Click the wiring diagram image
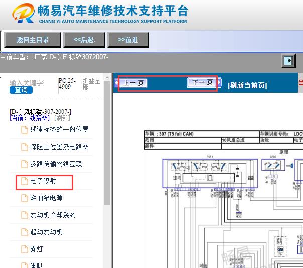 pos(224,199)
